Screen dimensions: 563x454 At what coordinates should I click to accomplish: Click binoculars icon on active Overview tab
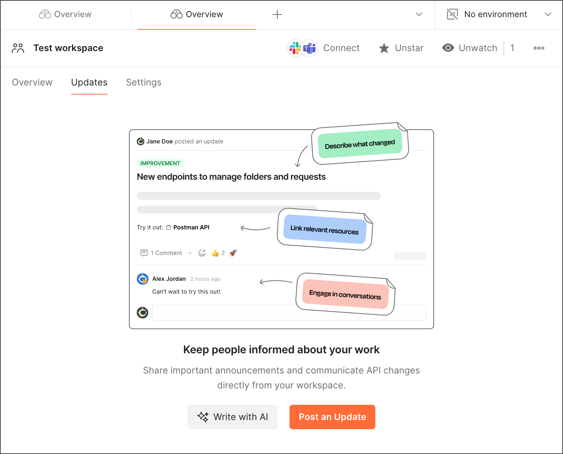click(x=176, y=14)
